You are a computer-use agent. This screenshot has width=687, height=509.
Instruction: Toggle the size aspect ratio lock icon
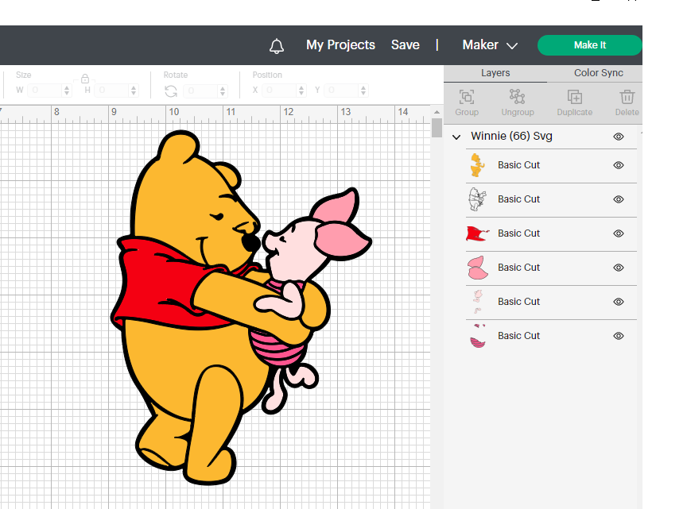click(x=85, y=79)
